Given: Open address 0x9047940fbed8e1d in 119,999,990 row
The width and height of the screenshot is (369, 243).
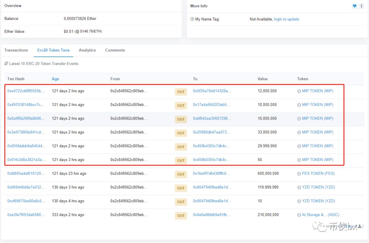Looking at the screenshot, I should [212, 187].
